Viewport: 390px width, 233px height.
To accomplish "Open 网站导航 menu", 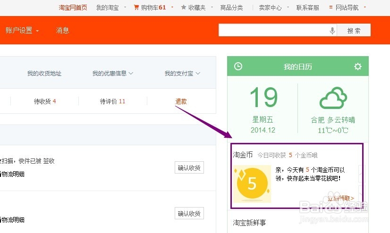I will tap(347, 8).
